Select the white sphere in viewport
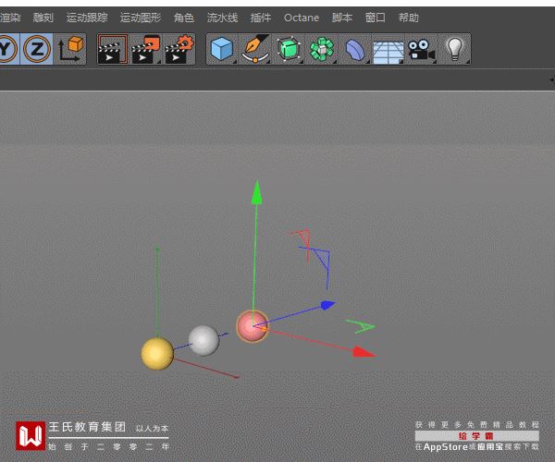 click(203, 340)
